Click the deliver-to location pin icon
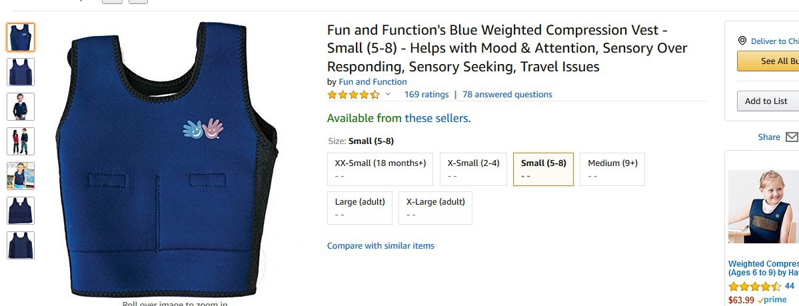This screenshot has height=306, width=799. point(742,41)
